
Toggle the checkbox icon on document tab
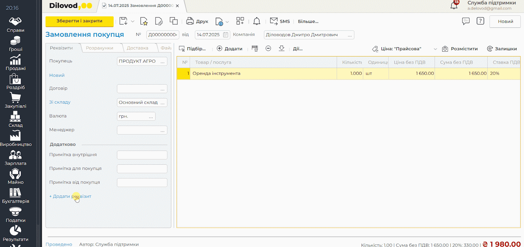coord(104,6)
